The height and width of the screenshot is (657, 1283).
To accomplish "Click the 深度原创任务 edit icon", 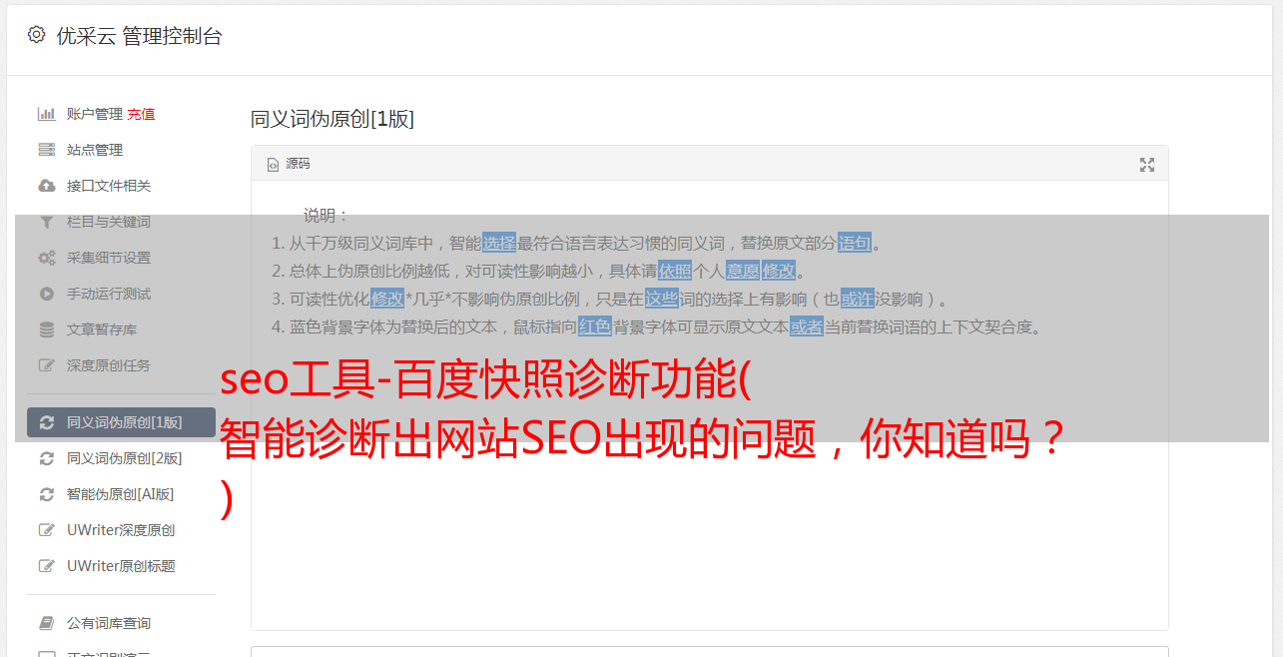I will click(46, 365).
